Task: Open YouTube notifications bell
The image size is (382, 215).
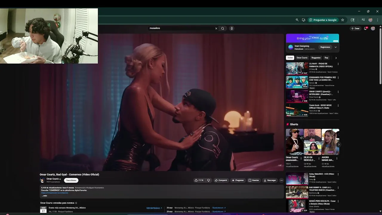Action: (x=366, y=28)
